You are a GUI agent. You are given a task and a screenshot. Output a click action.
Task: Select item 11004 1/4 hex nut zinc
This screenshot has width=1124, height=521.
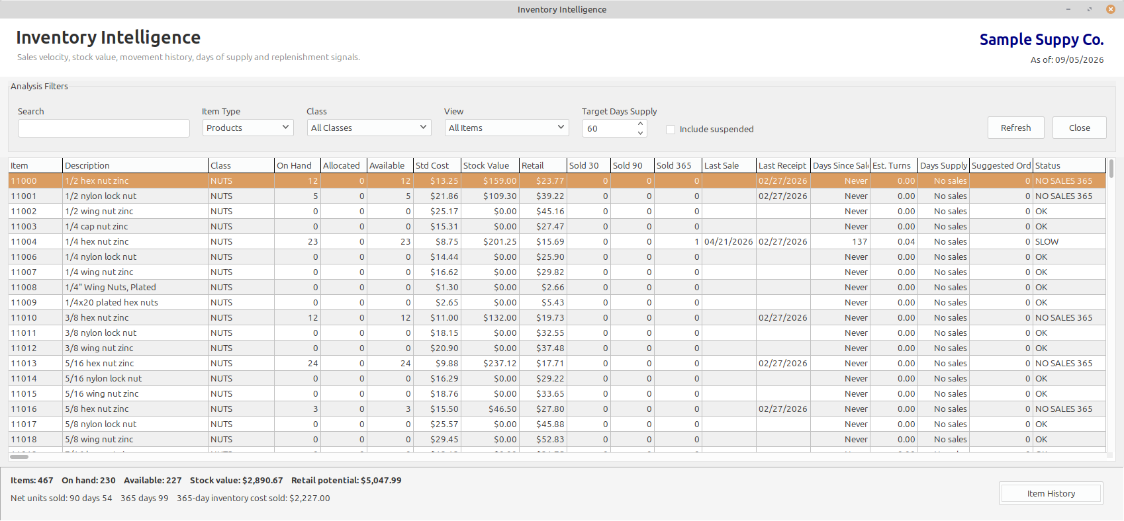[x=557, y=241]
